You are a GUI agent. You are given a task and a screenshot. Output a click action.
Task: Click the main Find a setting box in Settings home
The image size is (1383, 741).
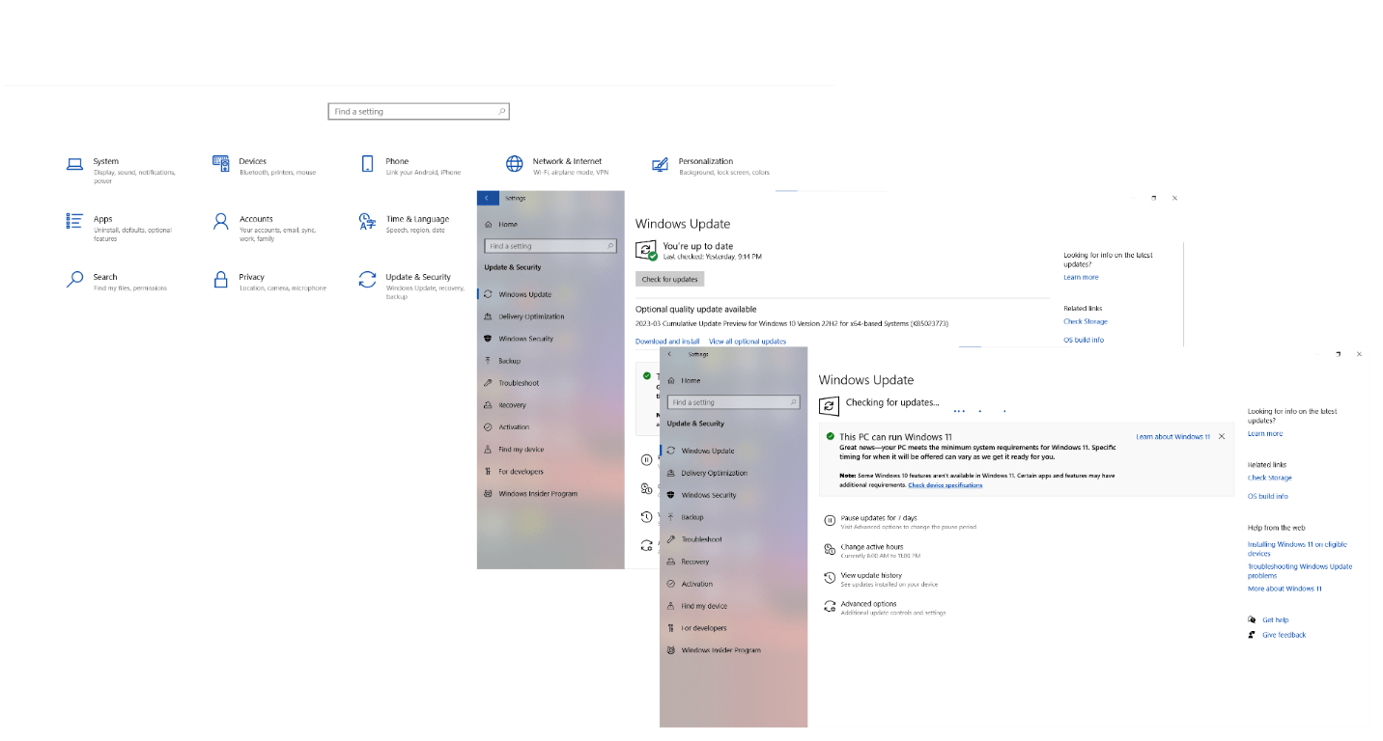pyautogui.click(x=418, y=112)
